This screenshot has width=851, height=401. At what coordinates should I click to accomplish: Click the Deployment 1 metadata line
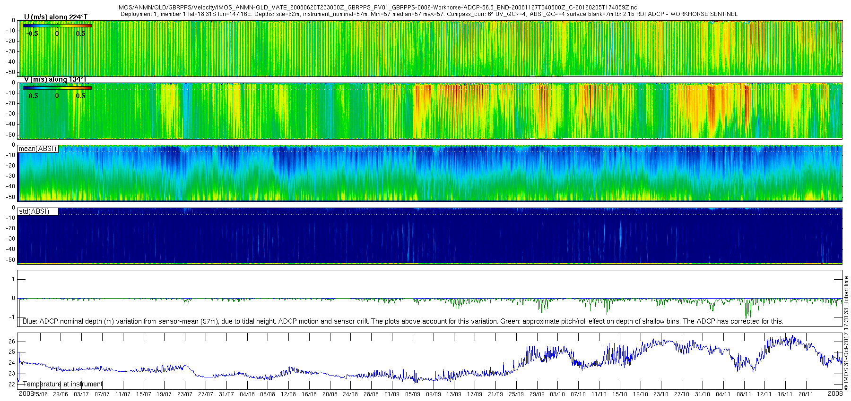pos(428,14)
